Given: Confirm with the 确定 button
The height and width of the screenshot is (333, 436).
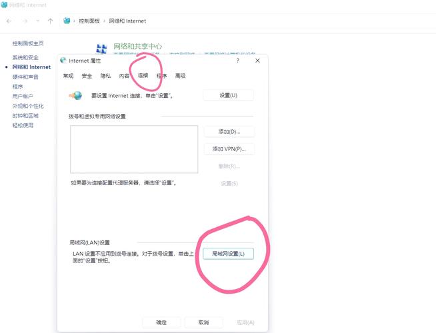Looking at the screenshot, I should (x=161, y=322).
